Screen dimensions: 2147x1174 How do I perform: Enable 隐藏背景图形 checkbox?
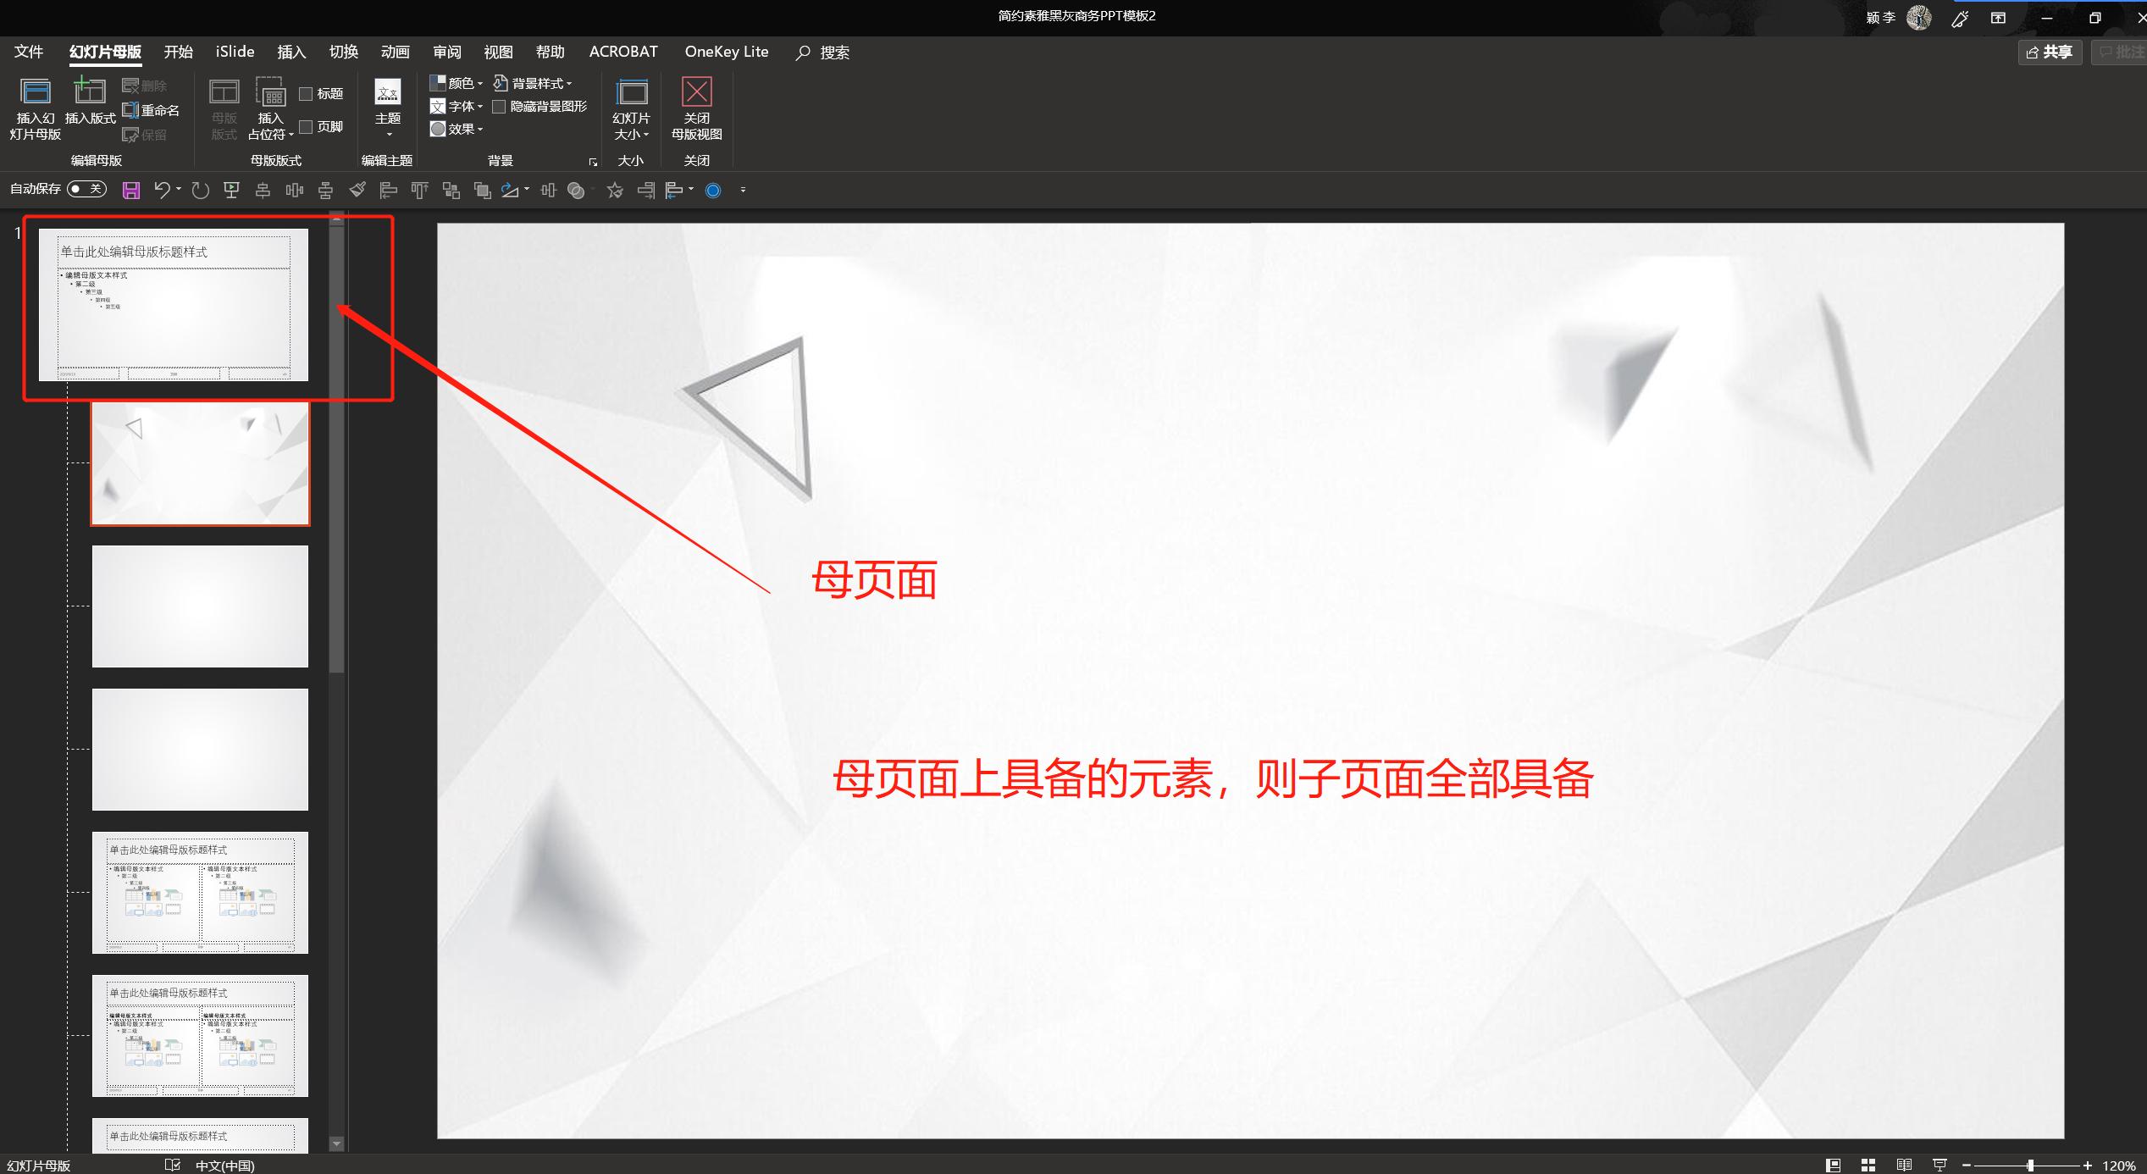500,107
